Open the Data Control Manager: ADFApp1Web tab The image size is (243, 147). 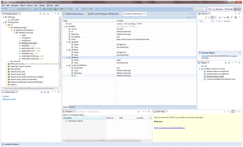pos(103,14)
